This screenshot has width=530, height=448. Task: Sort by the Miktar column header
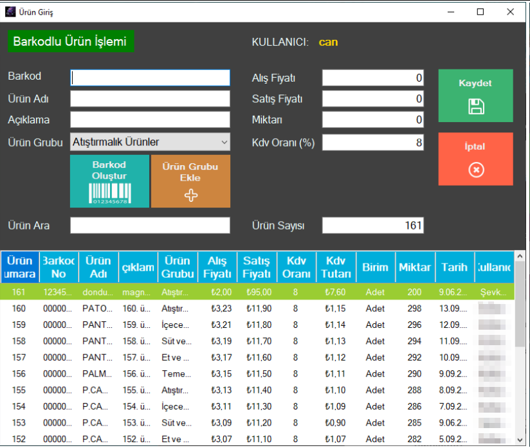click(415, 267)
